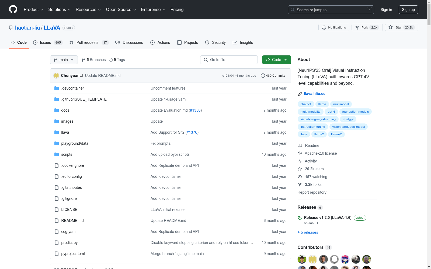Click commit hash c121f04
Screen dimensions: 431x269
(x=228, y=76)
